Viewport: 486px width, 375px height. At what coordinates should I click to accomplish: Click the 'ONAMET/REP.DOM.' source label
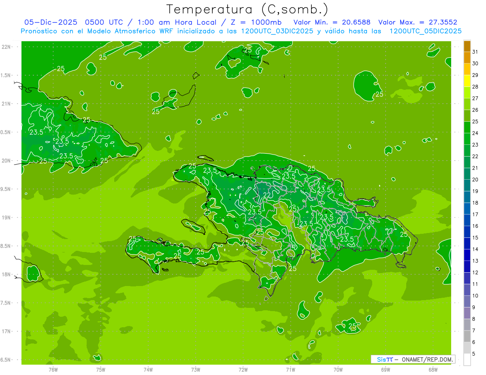click(427, 359)
